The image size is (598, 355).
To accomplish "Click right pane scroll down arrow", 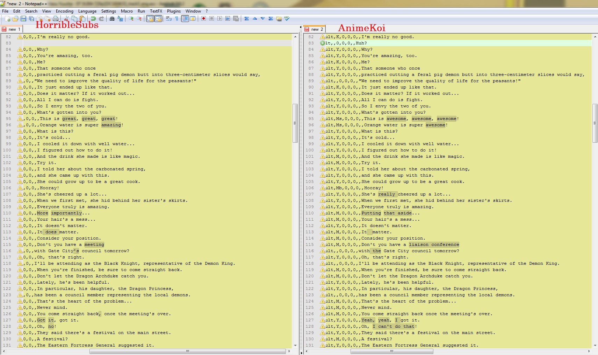I will (x=595, y=346).
